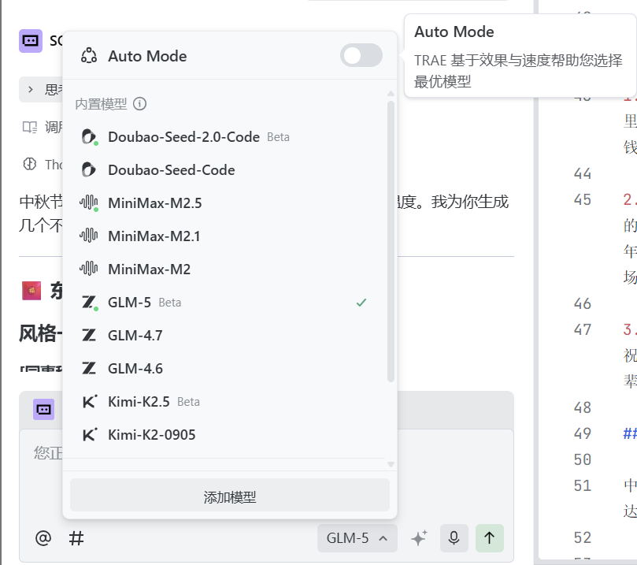Expand the 思考 collapsed section chevron
The image size is (637, 565).
[x=31, y=89]
